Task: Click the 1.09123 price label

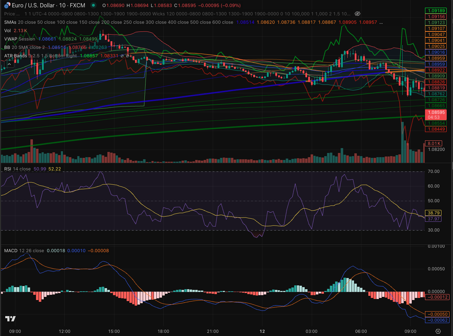Action: (436, 22)
